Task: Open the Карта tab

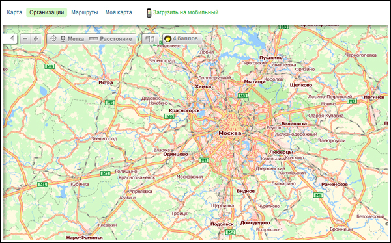Action: pyautogui.click(x=14, y=12)
